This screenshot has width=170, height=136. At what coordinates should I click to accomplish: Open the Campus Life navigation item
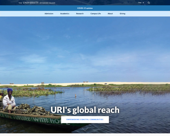(x=95, y=14)
